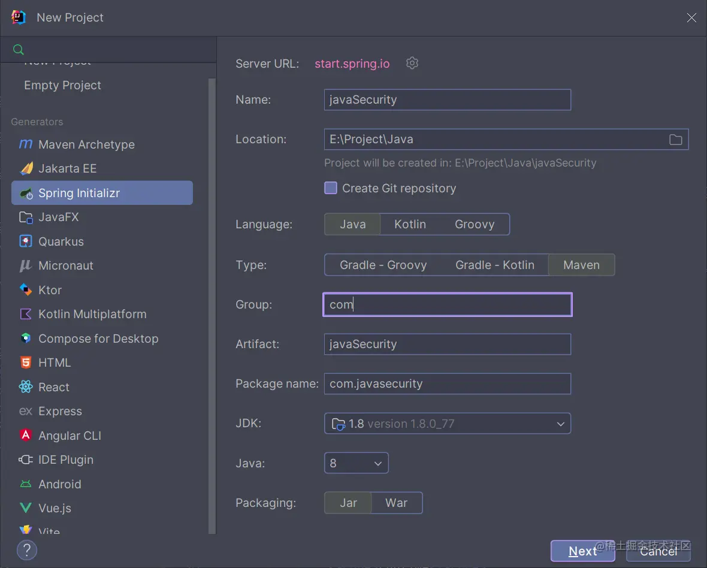Viewport: 707px width, 568px height.
Task: Open the start.spring.io server link
Action: click(352, 64)
